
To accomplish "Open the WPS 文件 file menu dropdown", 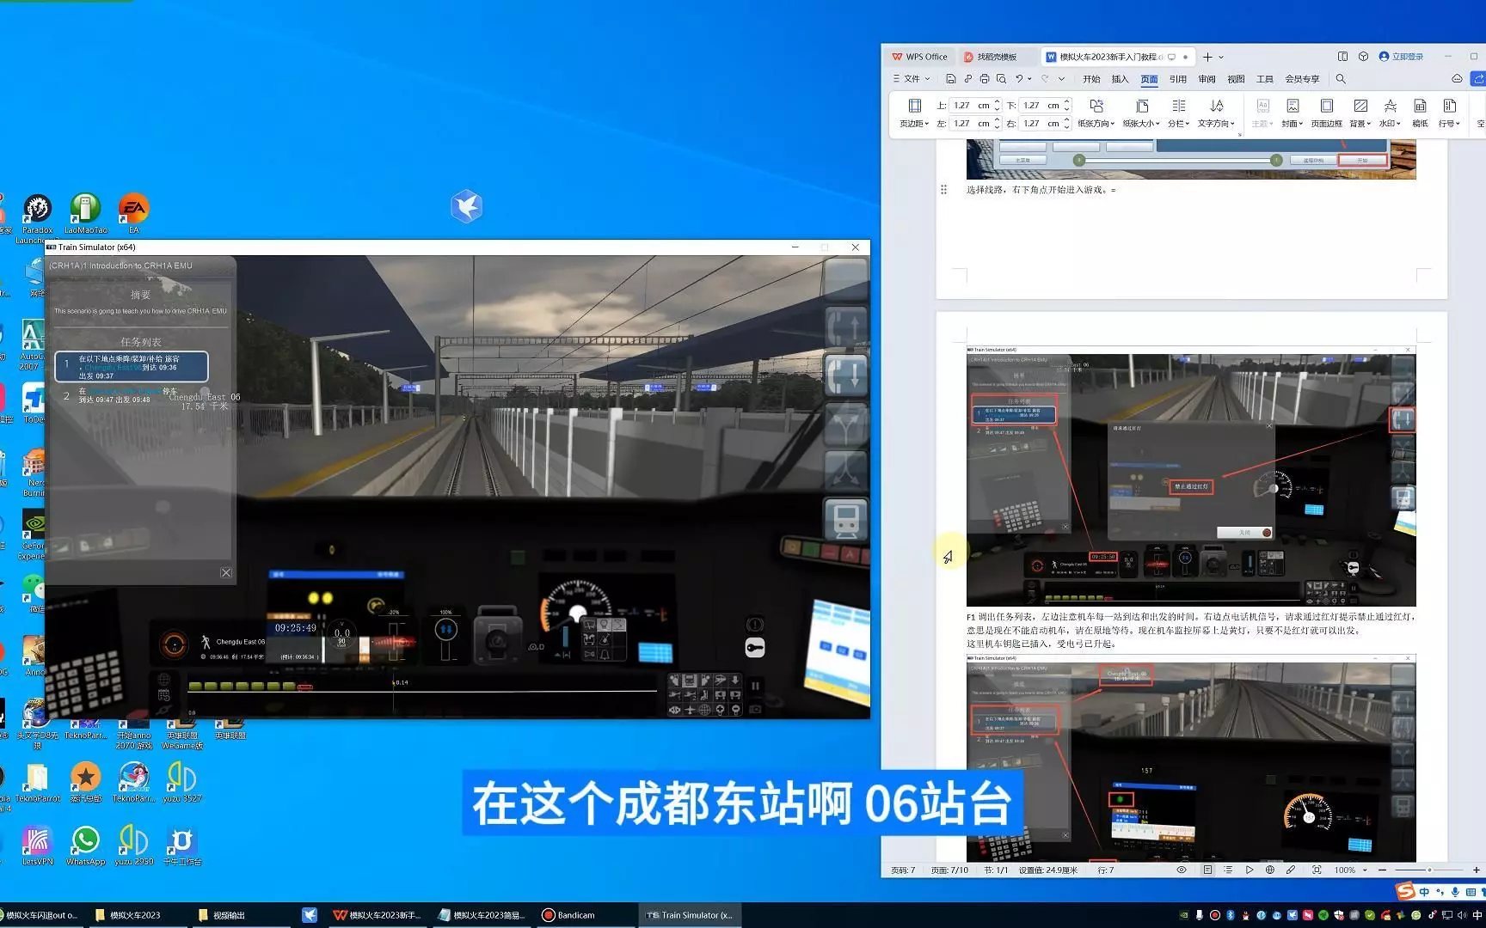I will coord(912,79).
